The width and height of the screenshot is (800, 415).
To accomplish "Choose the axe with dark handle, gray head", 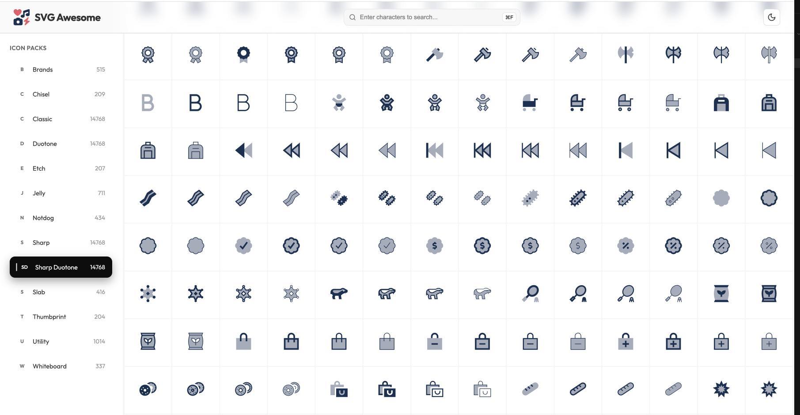I will click(434, 55).
